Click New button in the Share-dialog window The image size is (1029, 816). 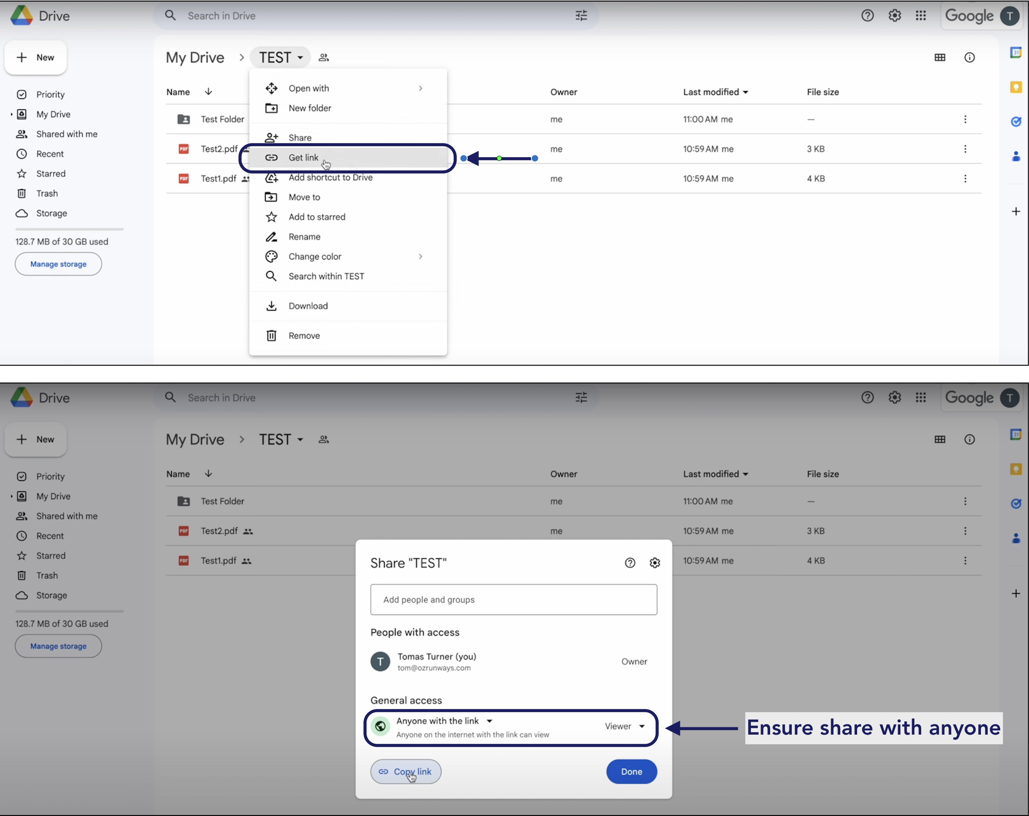click(x=36, y=439)
